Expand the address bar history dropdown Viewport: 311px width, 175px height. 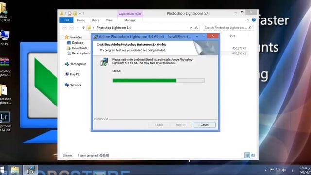click(191, 28)
